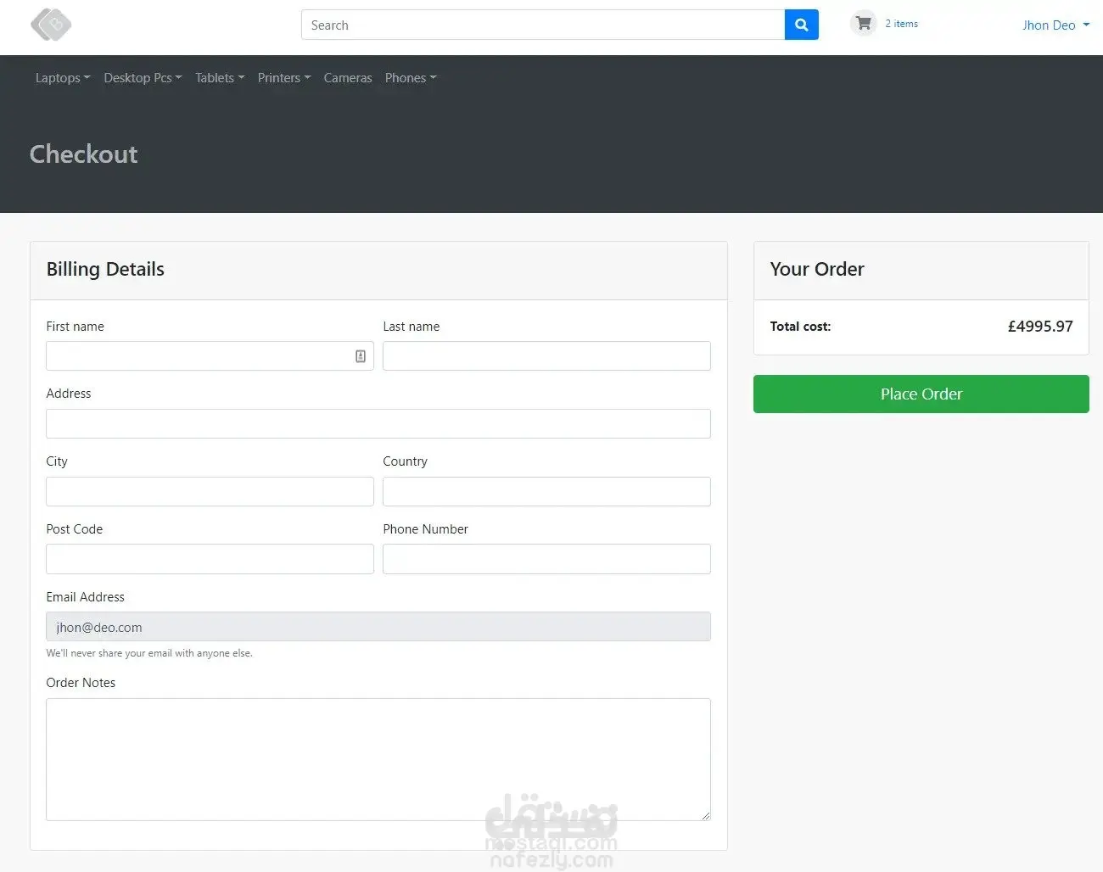This screenshot has width=1103, height=872.
Task: Focus the Search input field
Action: [x=543, y=25]
